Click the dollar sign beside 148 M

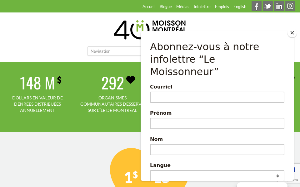click(x=59, y=80)
